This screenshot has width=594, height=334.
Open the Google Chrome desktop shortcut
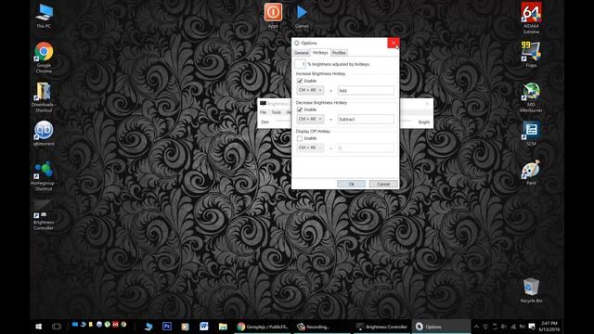pos(44,58)
